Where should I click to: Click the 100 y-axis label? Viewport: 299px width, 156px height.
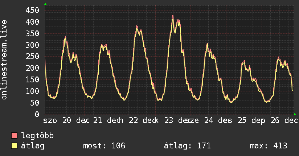pyautogui.click(x=32, y=91)
